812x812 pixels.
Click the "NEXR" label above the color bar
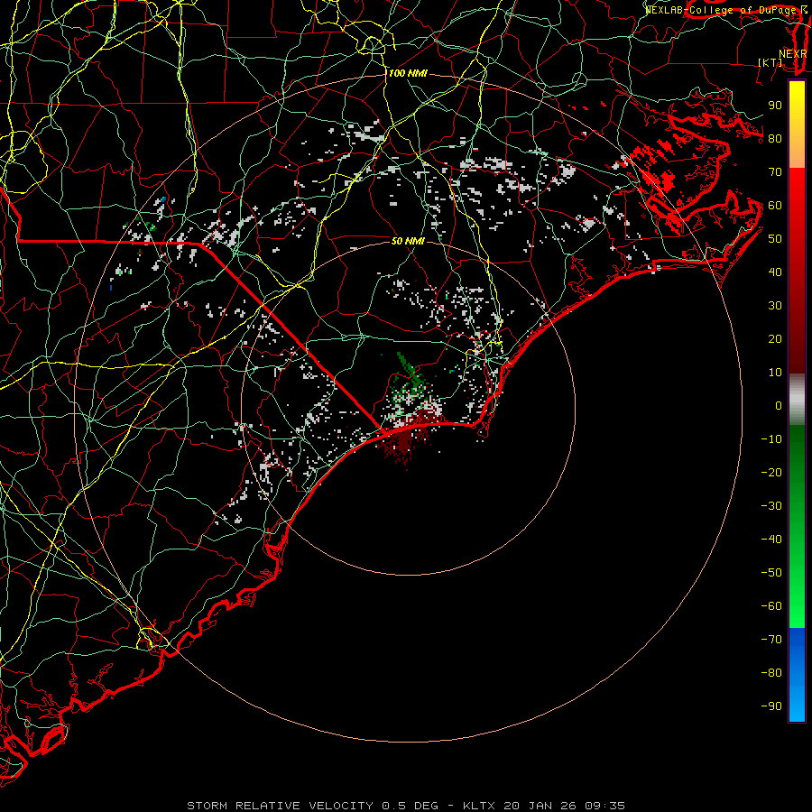(x=792, y=54)
